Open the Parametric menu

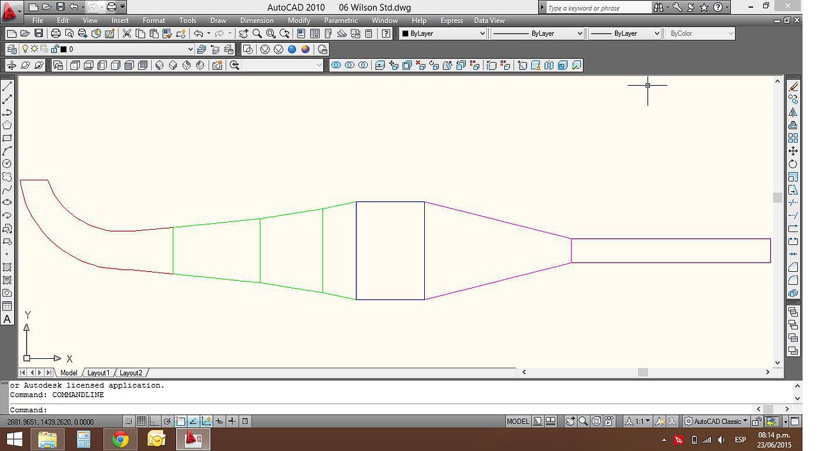coord(341,20)
